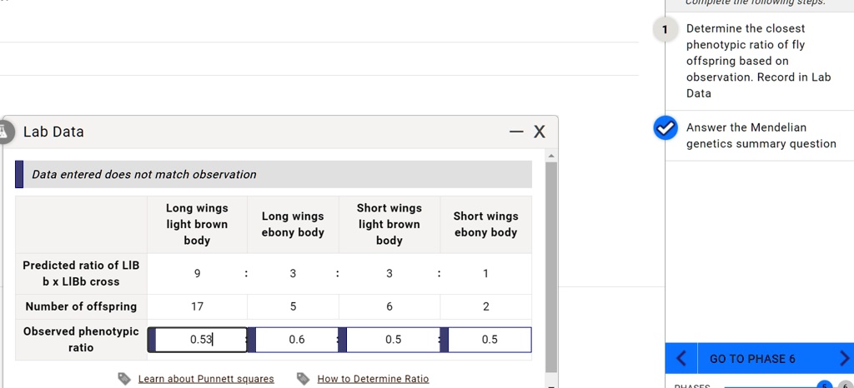Open How to Determine Ratio link
The height and width of the screenshot is (388, 854).
coord(373,379)
